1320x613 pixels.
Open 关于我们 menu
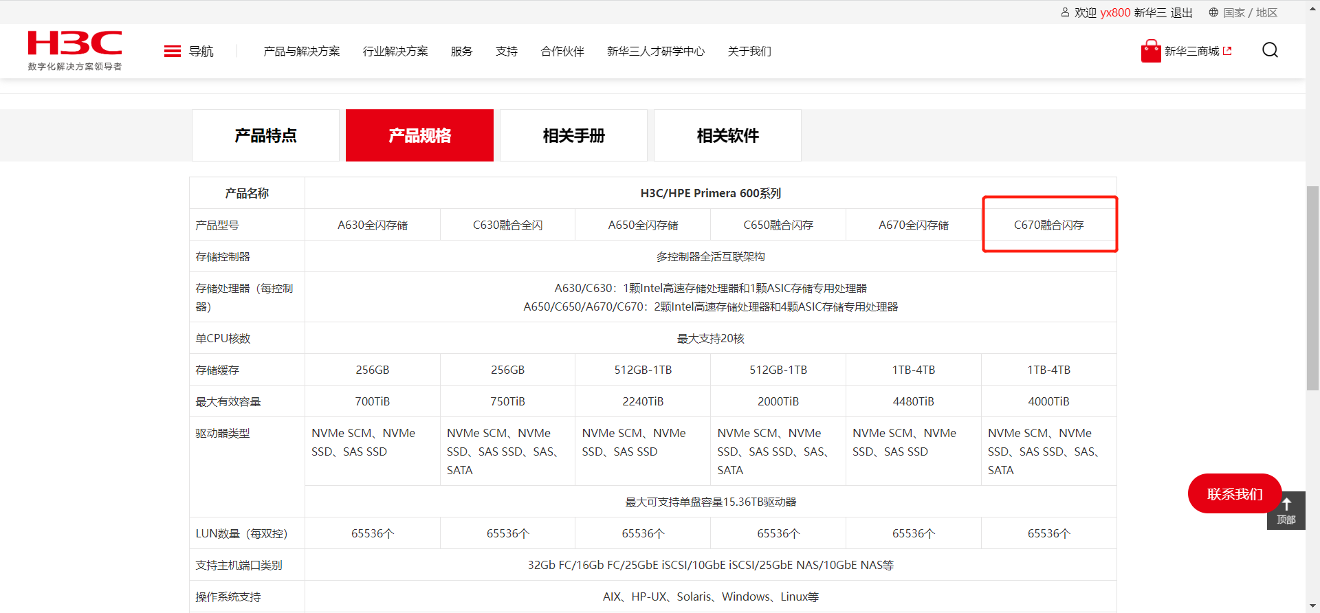[749, 52]
